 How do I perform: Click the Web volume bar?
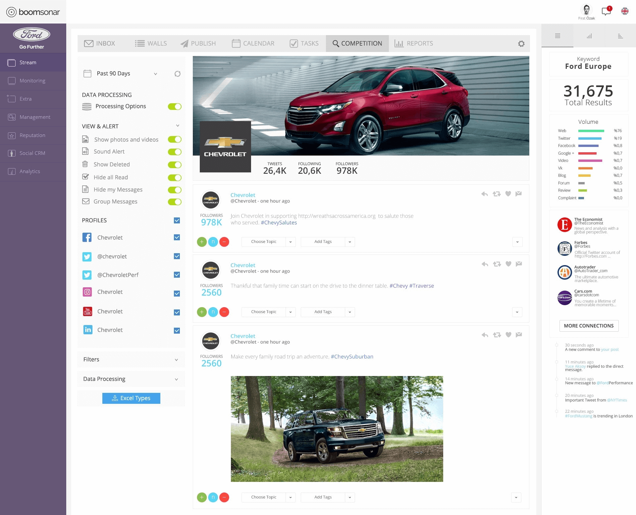[x=591, y=131]
